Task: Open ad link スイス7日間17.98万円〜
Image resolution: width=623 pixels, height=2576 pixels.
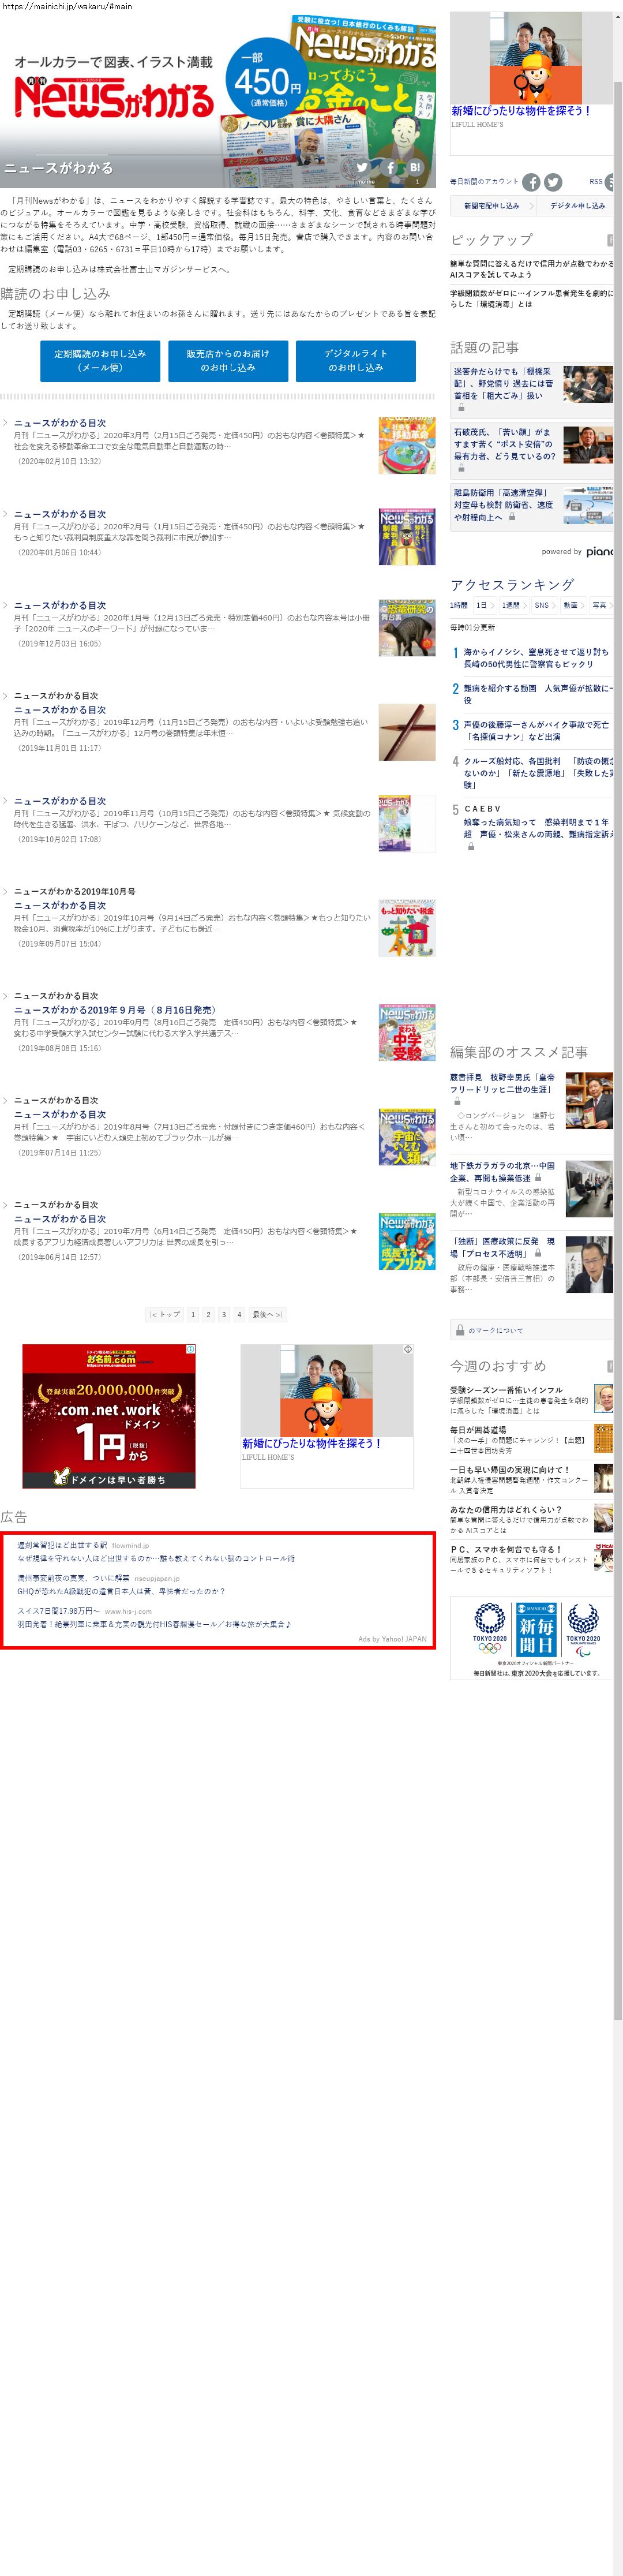Action: coord(58,1611)
